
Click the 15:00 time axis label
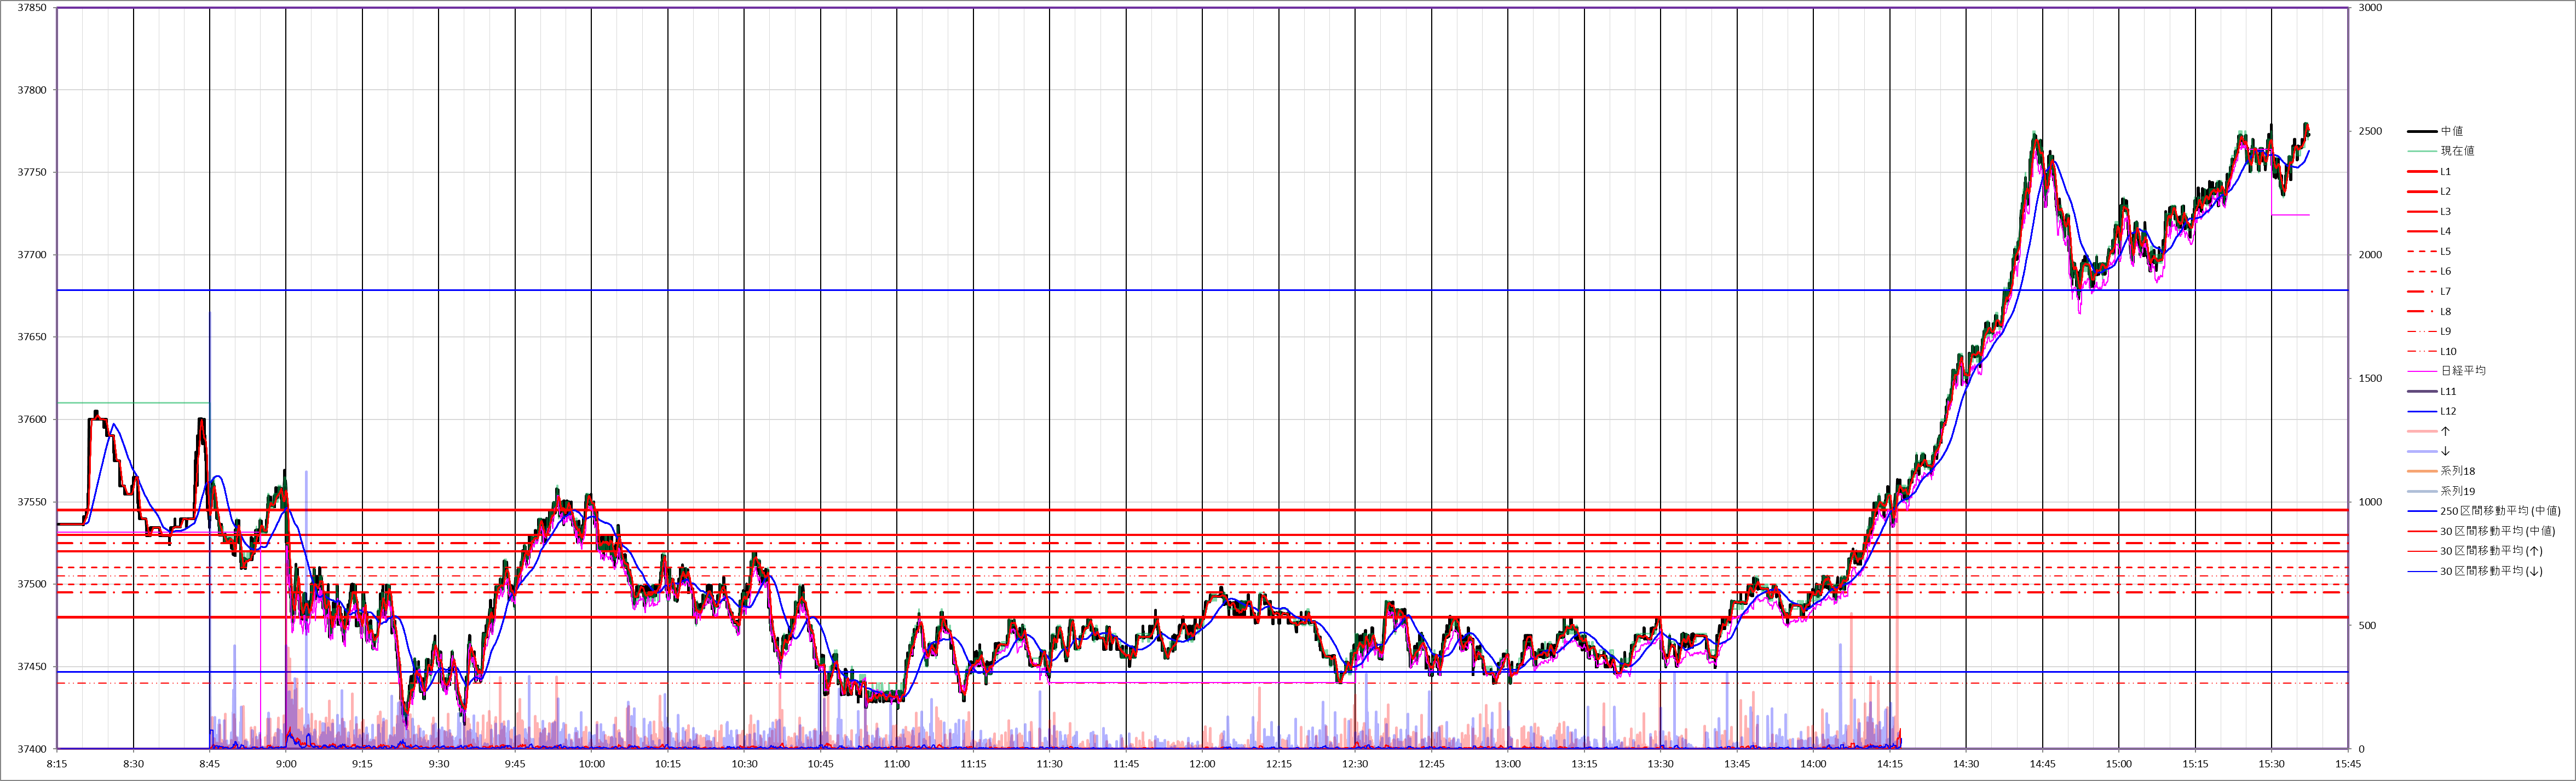[2119, 764]
